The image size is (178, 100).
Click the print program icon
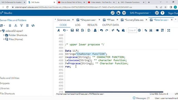tap(95, 30)
